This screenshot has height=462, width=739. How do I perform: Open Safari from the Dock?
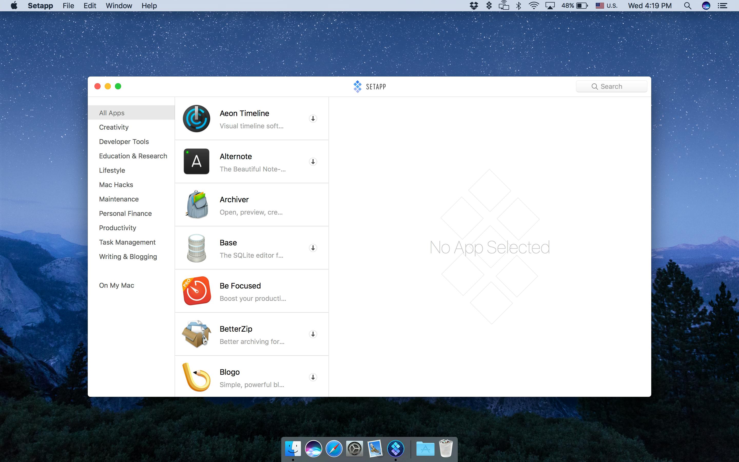coord(334,449)
